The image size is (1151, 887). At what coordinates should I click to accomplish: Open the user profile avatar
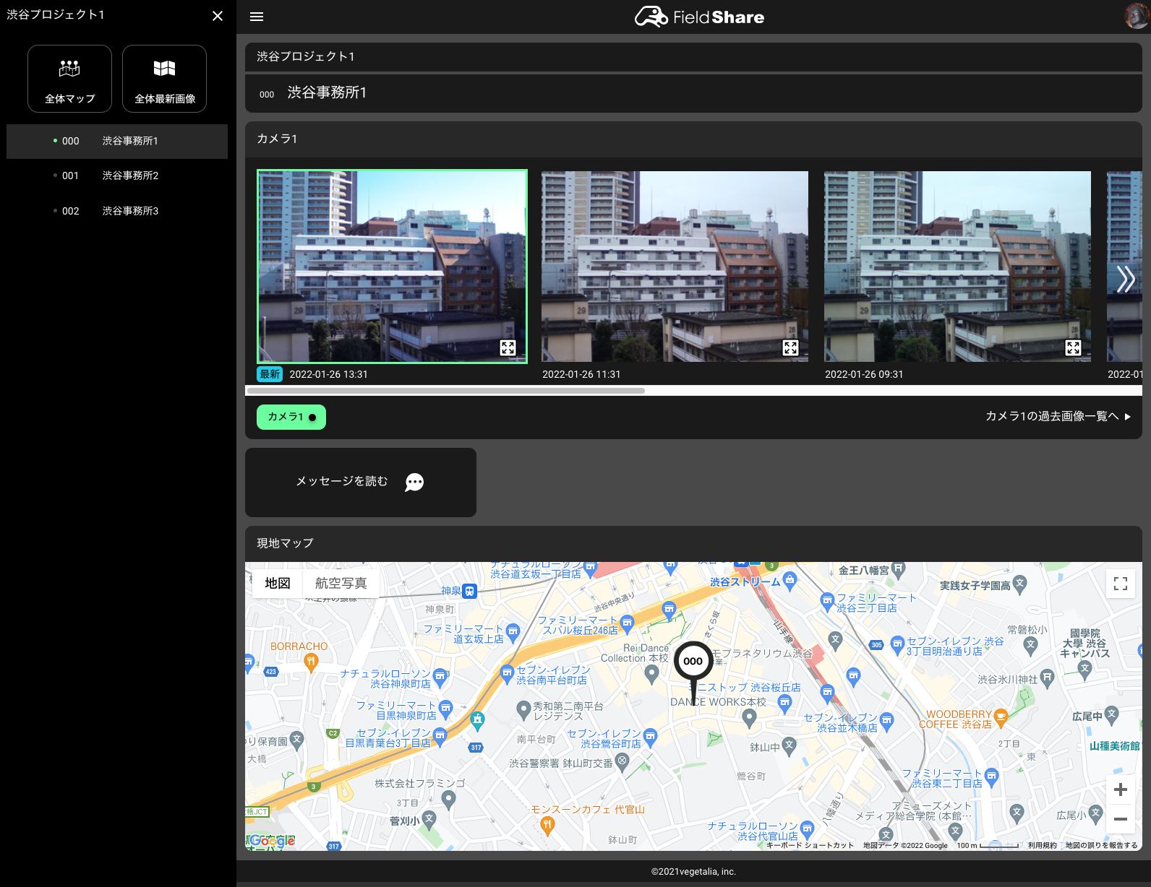tap(1137, 16)
